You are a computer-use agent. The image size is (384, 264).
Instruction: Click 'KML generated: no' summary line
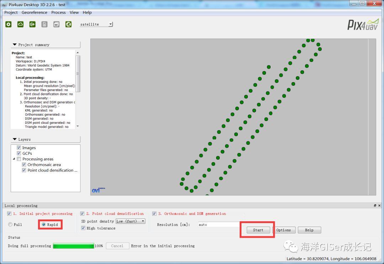pos(39,110)
